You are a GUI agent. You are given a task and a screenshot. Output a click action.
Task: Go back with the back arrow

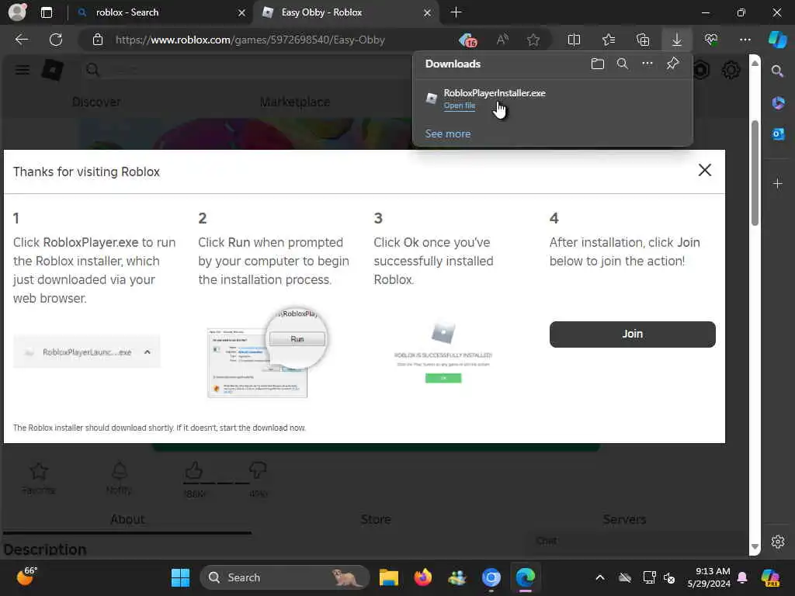coord(22,40)
